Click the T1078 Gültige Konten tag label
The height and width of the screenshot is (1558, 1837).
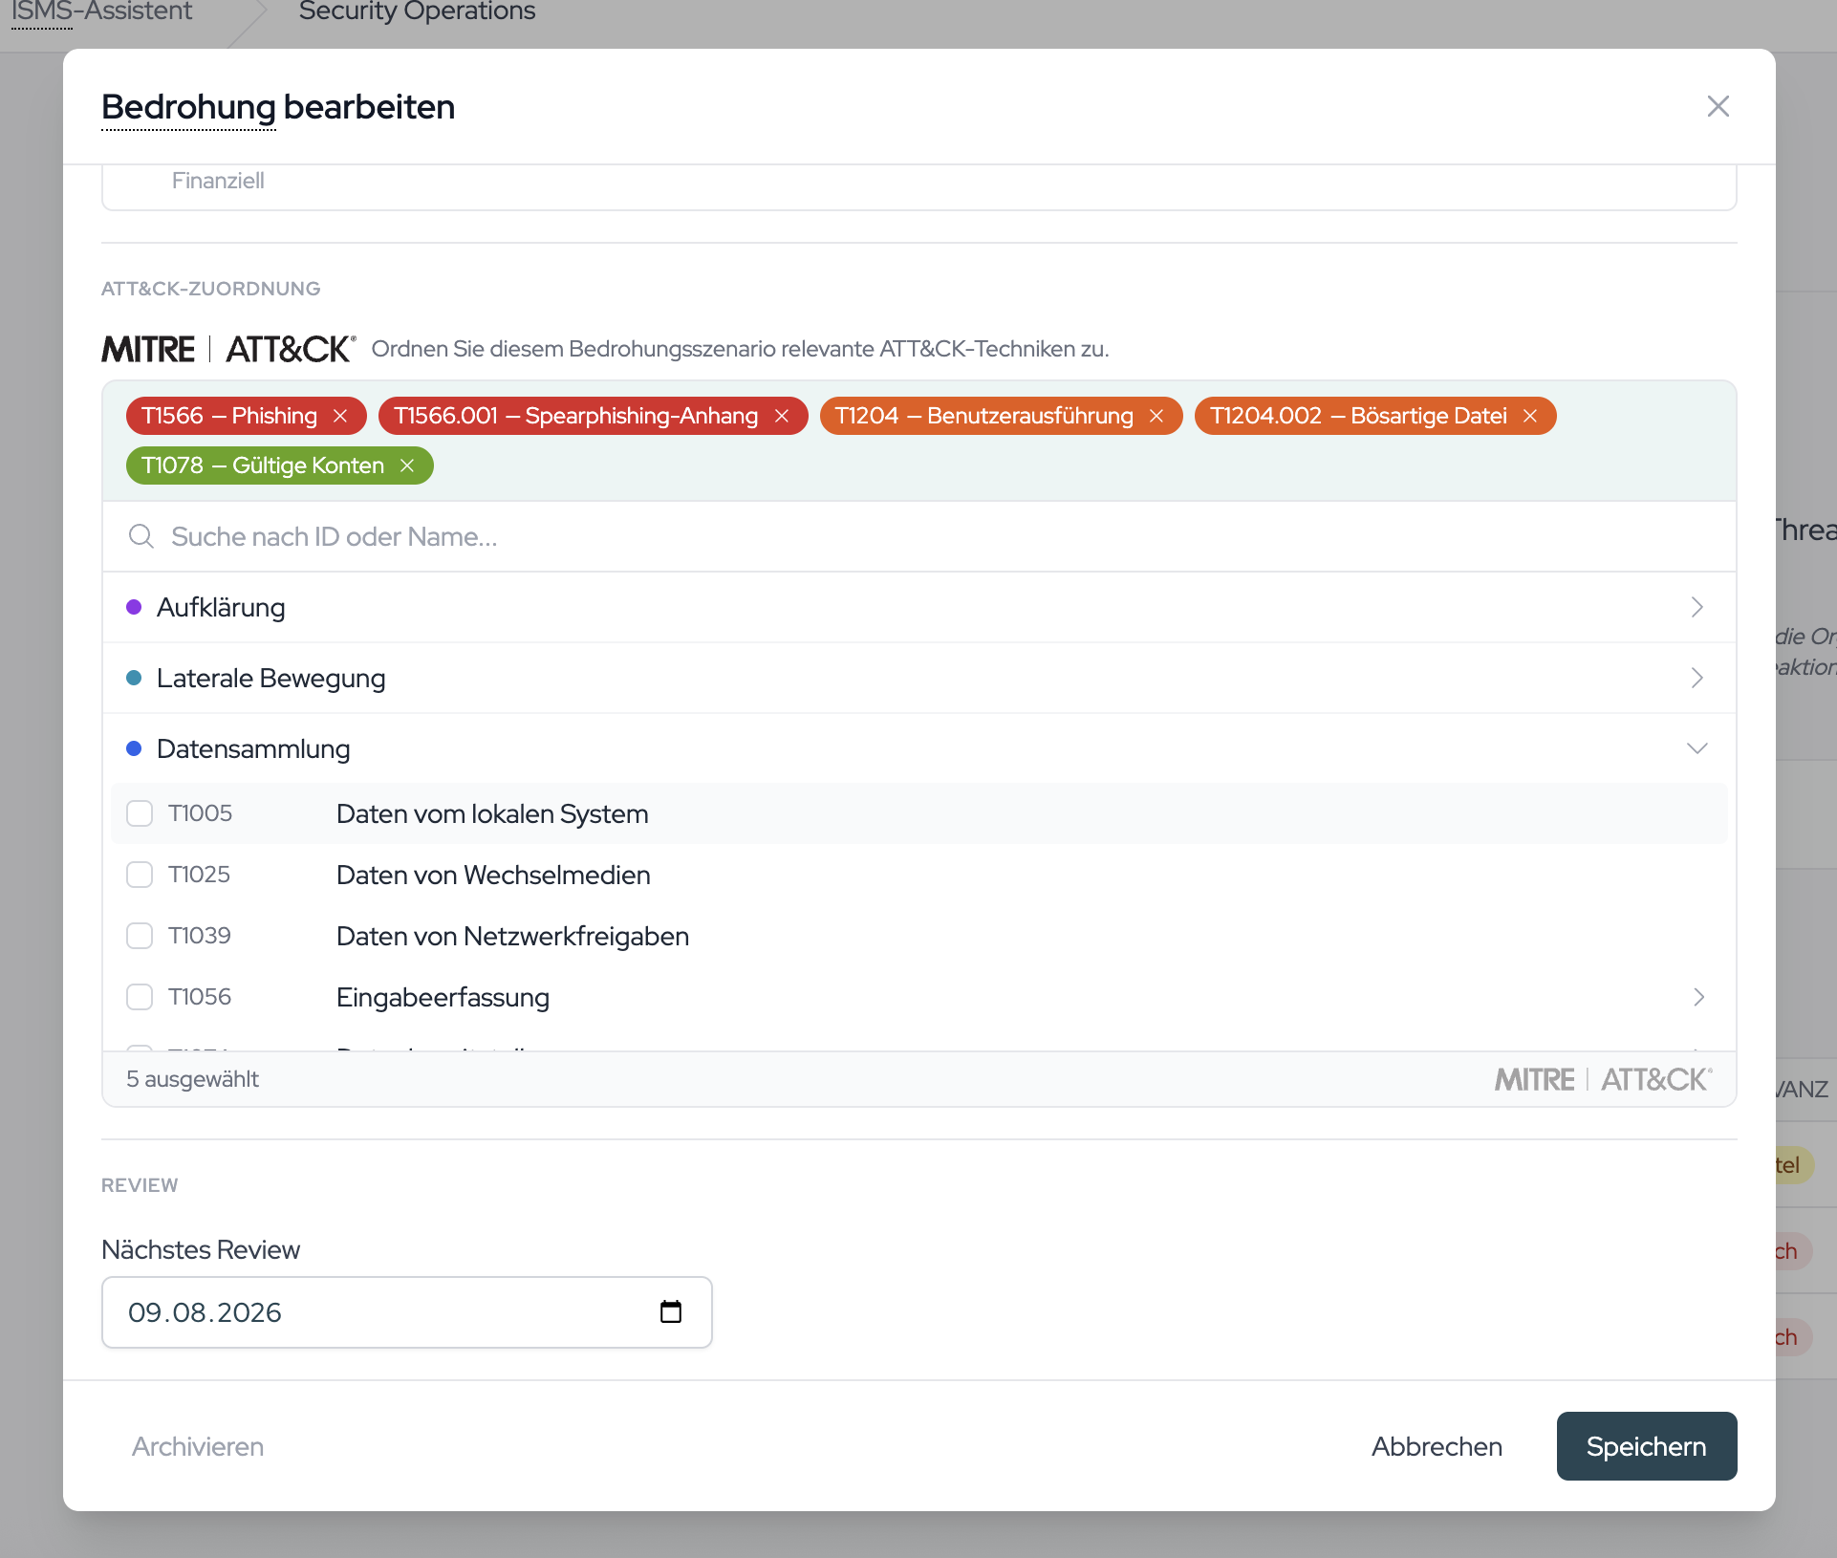pos(263,465)
